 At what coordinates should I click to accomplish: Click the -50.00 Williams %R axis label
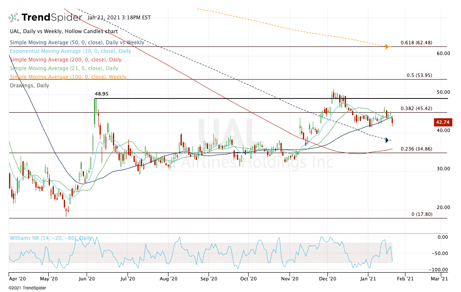pyautogui.click(x=440, y=254)
